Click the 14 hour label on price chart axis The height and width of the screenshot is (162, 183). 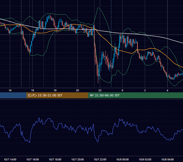click(x=10, y=90)
